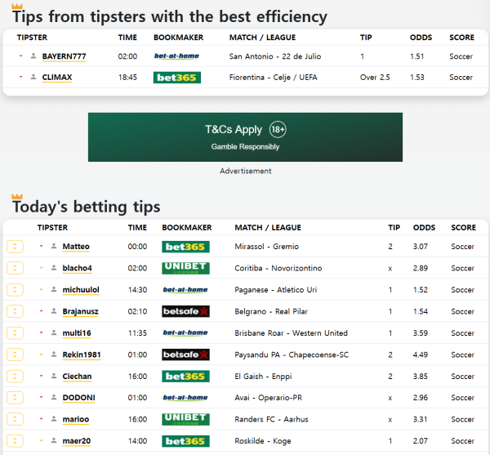Open tipster Ciechan's profile link
This screenshot has width=490, height=455.
[77, 377]
